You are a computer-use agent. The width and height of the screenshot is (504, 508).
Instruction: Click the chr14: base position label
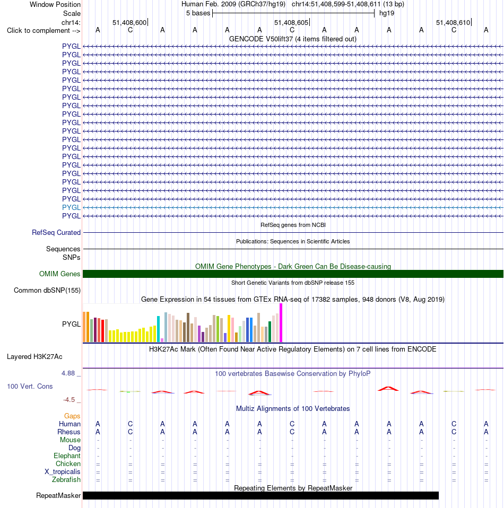pyautogui.click(x=71, y=22)
